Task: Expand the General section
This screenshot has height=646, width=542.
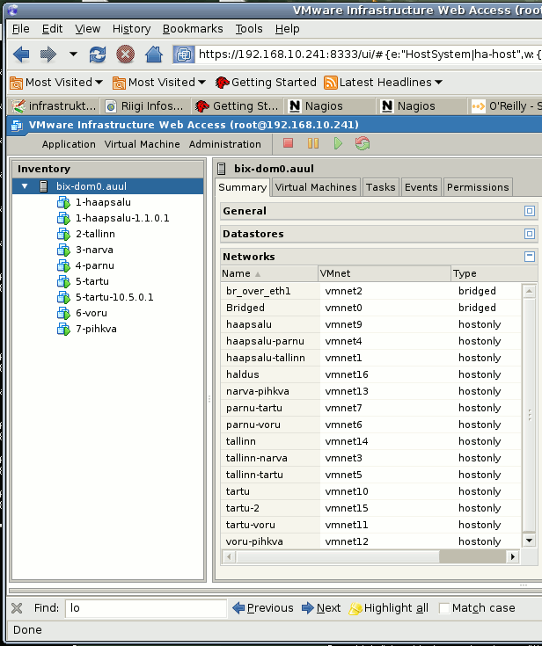Action: 530,211
